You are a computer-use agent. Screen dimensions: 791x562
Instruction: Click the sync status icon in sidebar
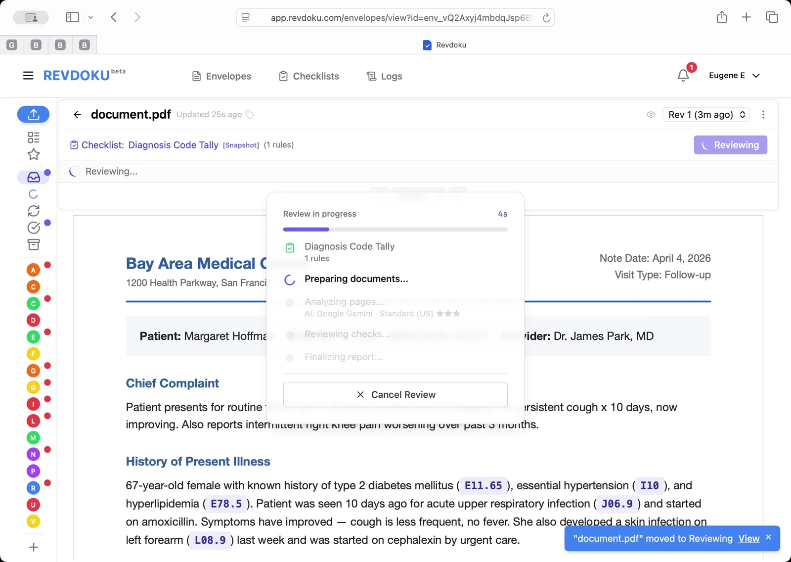pyautogui.click(x=33, y=211)
